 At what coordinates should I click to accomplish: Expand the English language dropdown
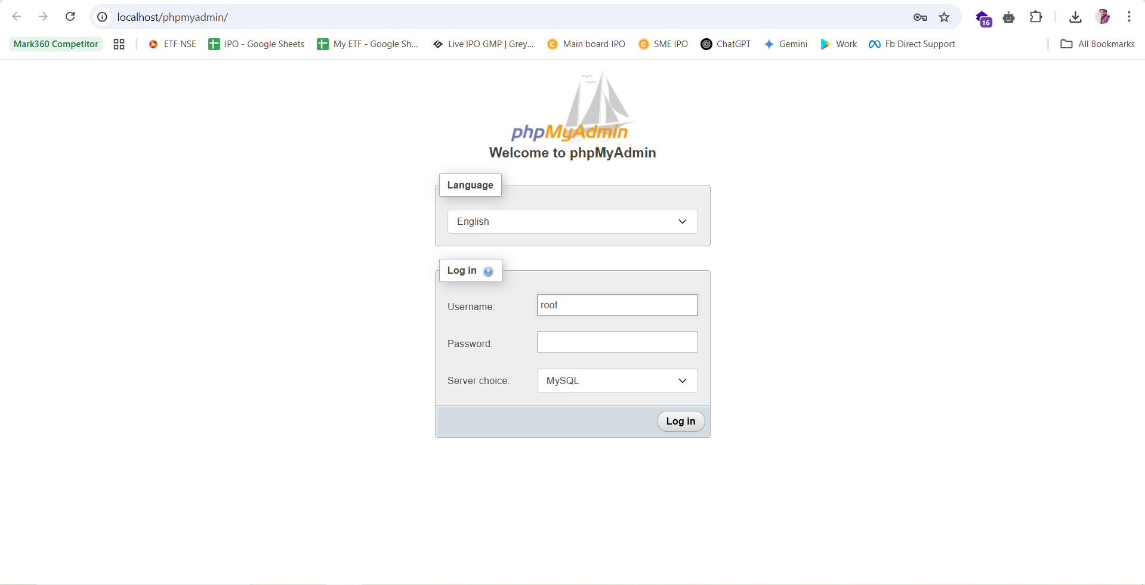[572, 221]
